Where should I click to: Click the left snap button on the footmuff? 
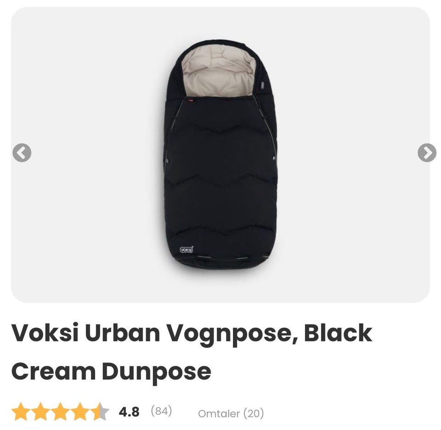[x=168, y=161]
